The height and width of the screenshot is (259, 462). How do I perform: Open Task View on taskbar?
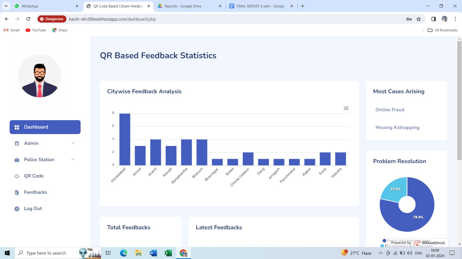[x=108, y=253]
